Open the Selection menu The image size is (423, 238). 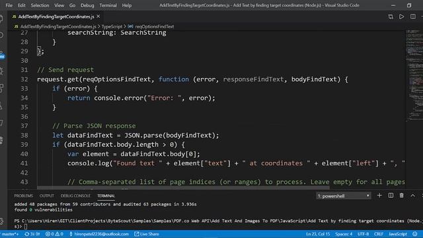pos(40,5)
